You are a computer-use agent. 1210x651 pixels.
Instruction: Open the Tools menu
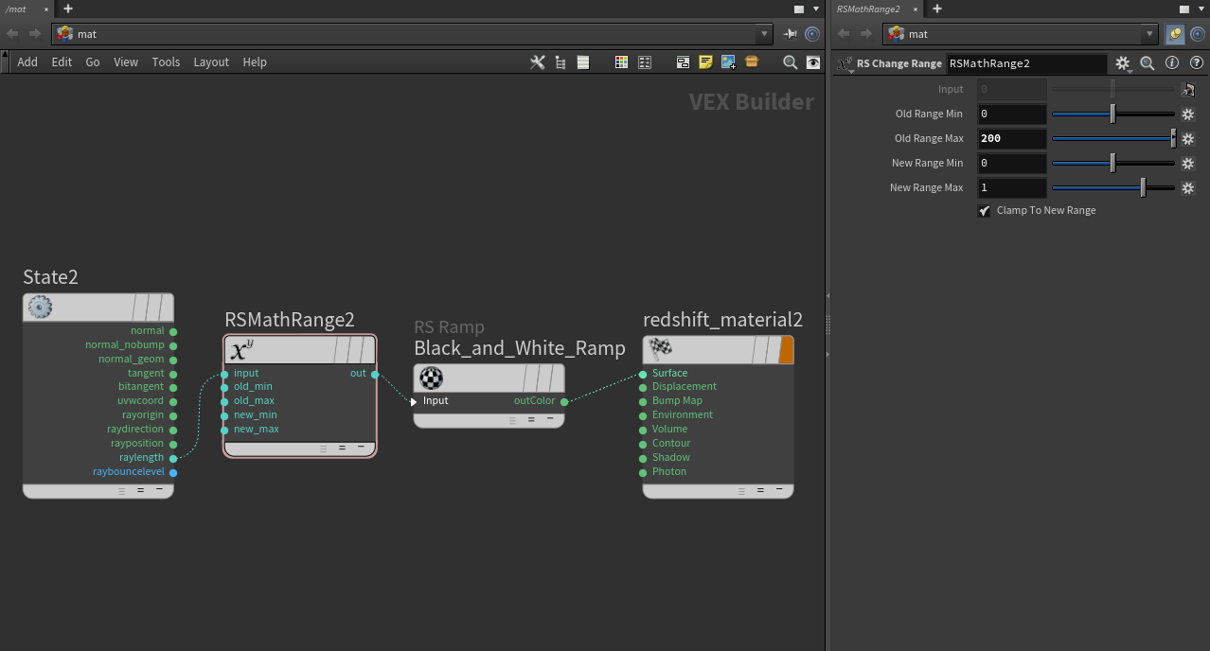(x=166, y=62)
